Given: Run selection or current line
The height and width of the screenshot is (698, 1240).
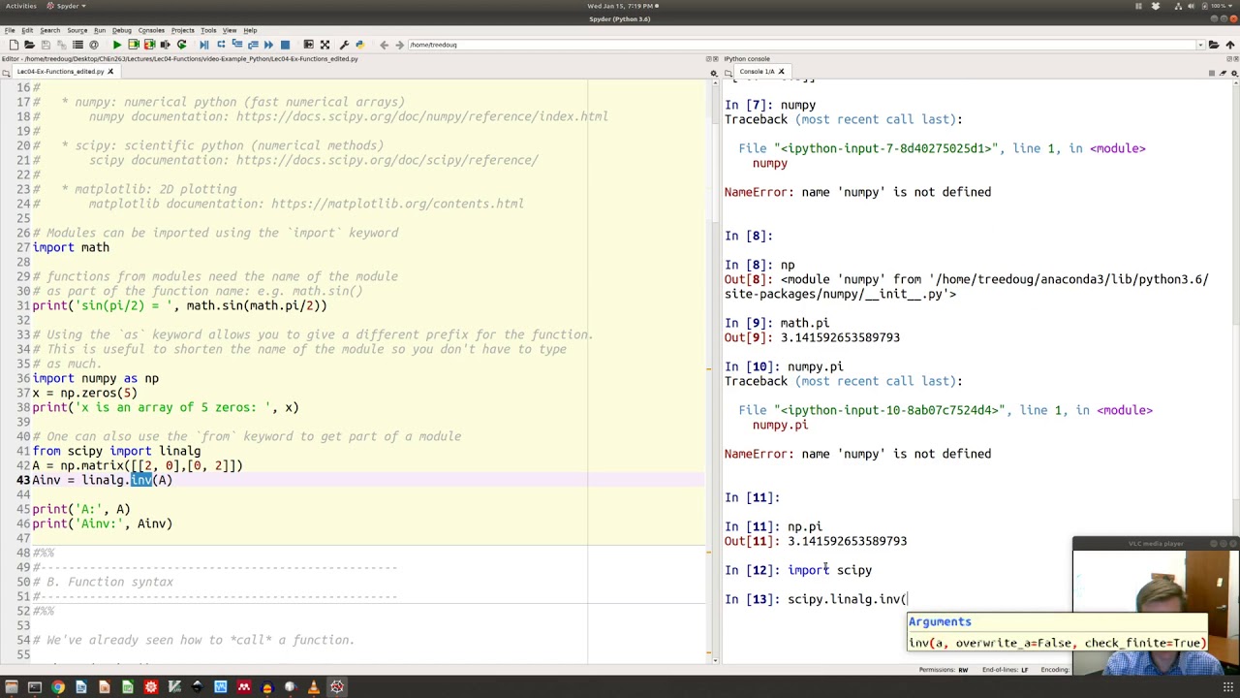Looking at the screenshot, I should pos(165,45).
